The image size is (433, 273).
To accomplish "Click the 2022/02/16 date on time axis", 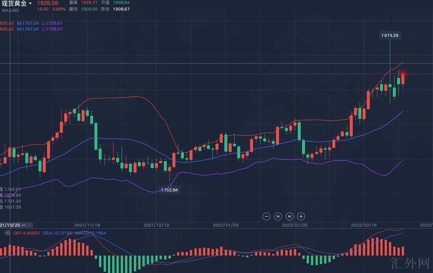I will tap(364, 225).
